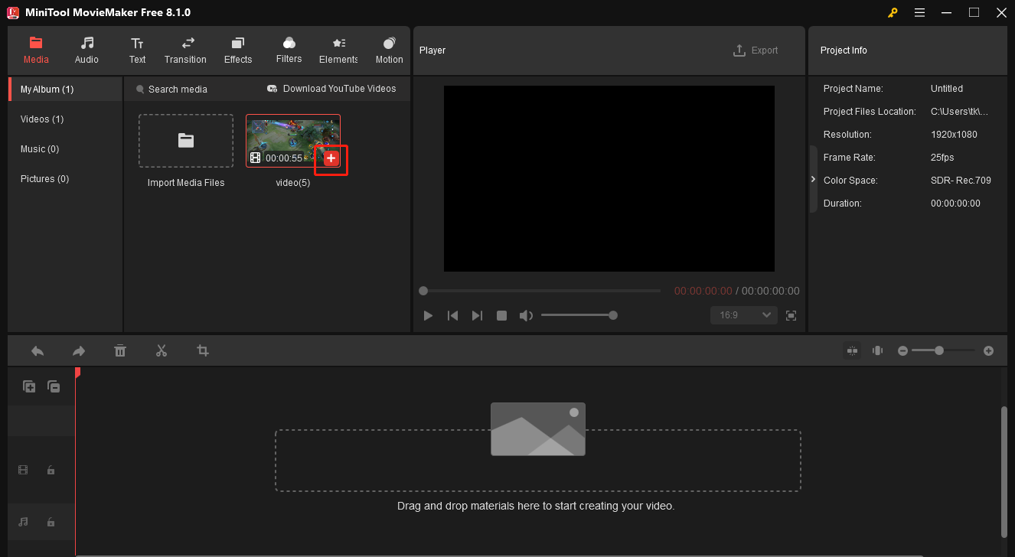Select the video(5) thumbnail
This screenshot has width=1015, height=557.
(293, 141)
